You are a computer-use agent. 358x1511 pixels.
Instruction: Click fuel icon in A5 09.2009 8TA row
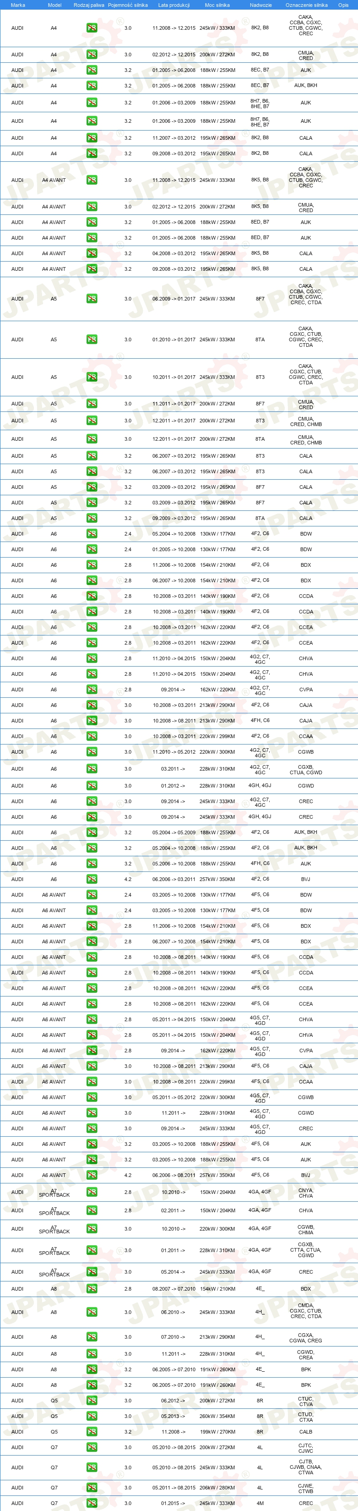pyautogui.click(x=92, y=519)
